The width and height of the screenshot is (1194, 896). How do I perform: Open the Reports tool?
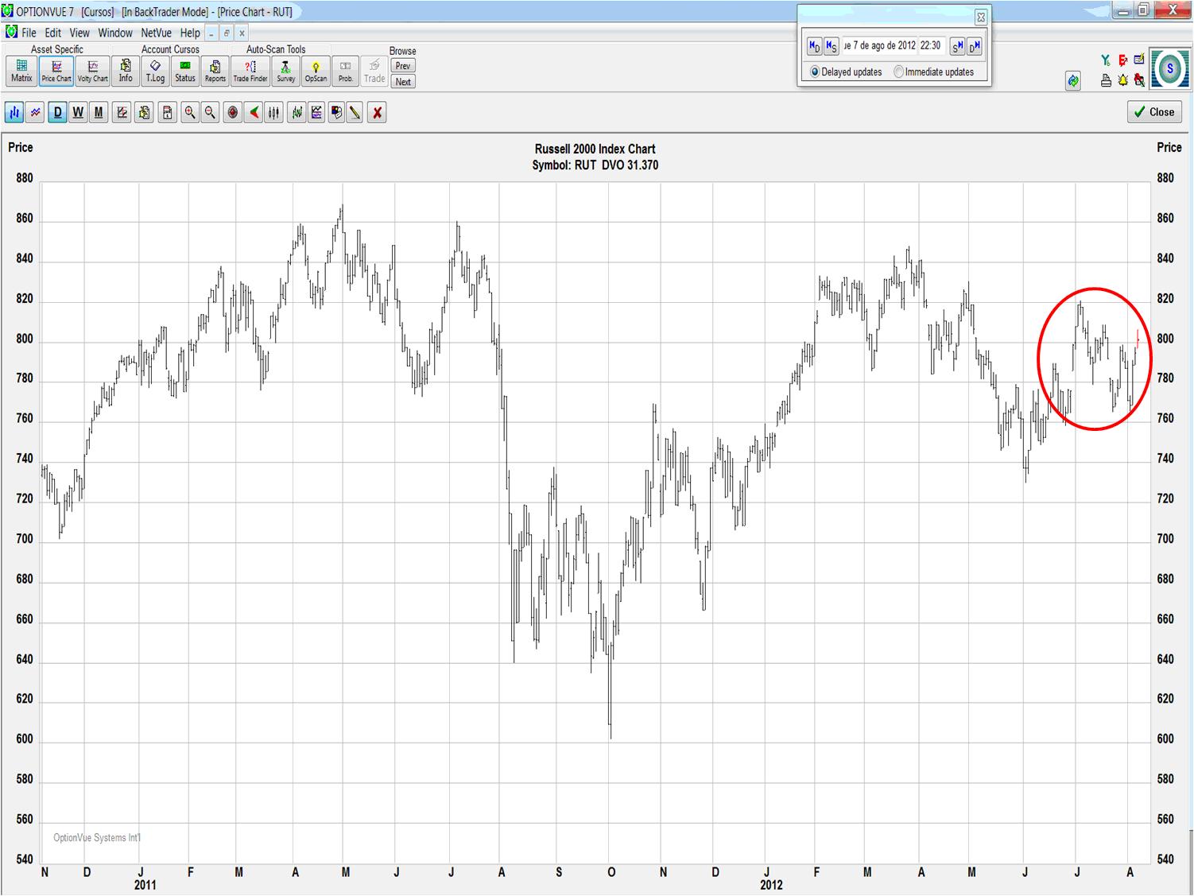[x=215, y=71]
